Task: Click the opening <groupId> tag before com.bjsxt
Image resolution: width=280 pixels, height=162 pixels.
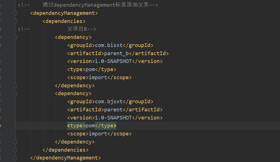Action: click(81, 102)
